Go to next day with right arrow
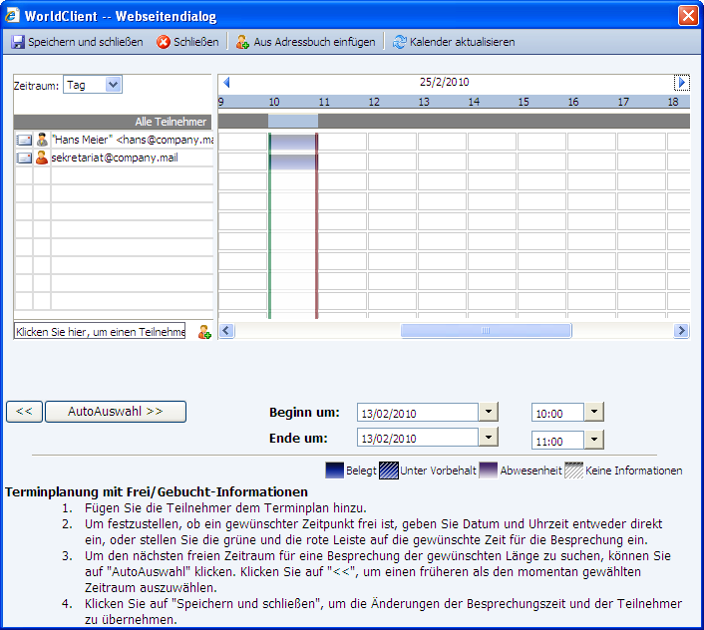This screenshot has width=704, height=630. pyautogui.click(x=682, y=83)
